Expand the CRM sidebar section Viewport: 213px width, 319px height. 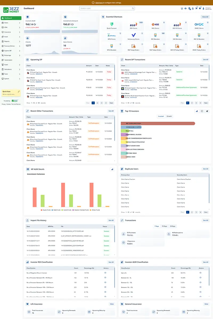11,27
